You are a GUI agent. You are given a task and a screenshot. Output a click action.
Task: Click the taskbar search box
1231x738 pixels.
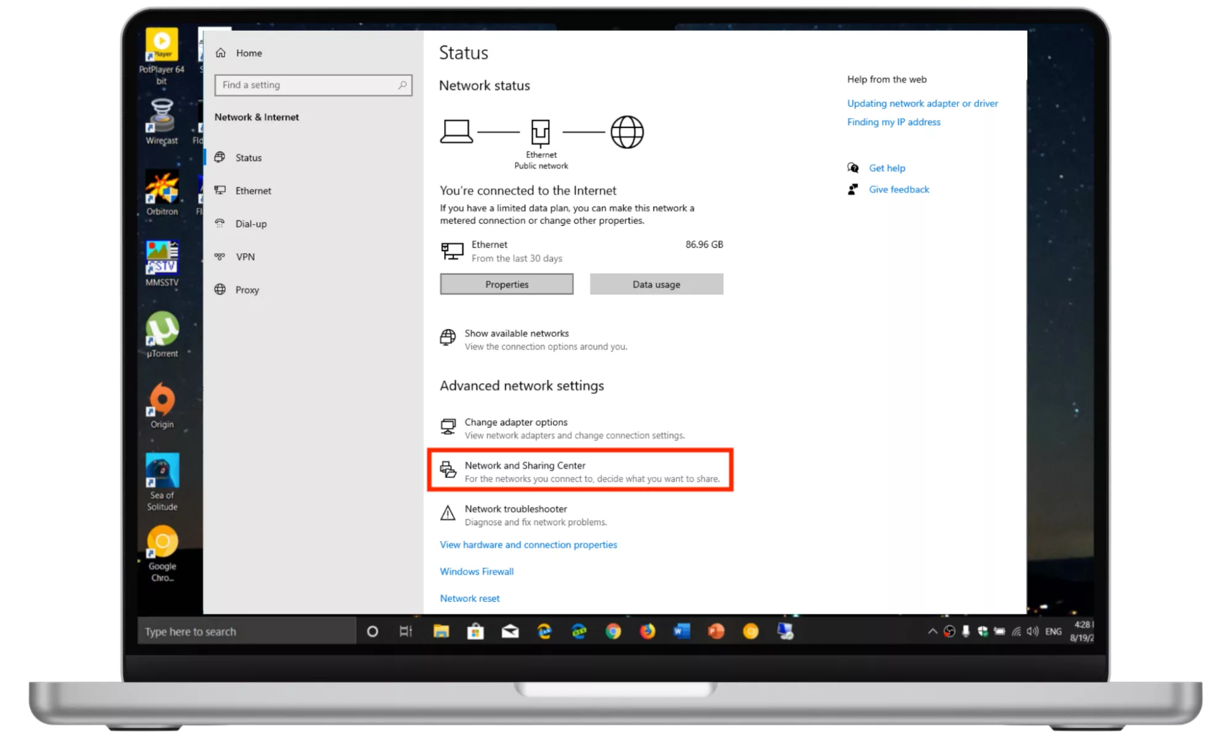[246, 632]
